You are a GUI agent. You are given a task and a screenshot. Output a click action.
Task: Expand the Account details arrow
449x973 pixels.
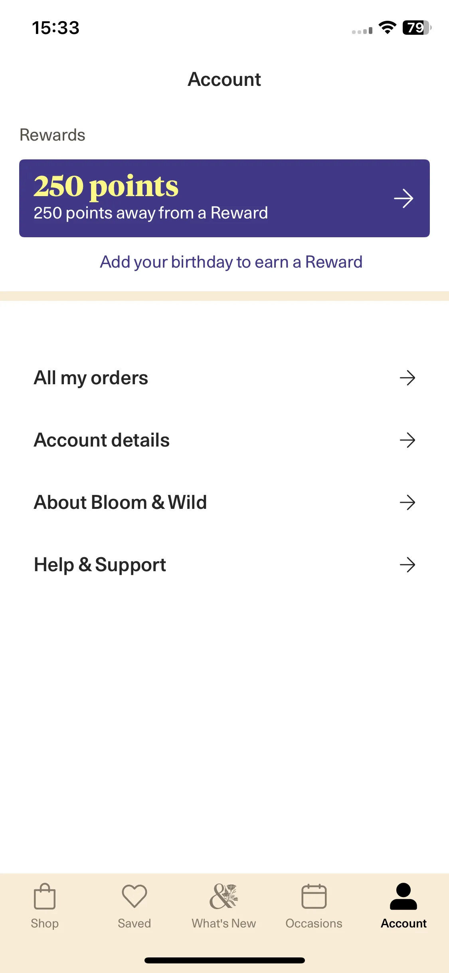point(407,440)
